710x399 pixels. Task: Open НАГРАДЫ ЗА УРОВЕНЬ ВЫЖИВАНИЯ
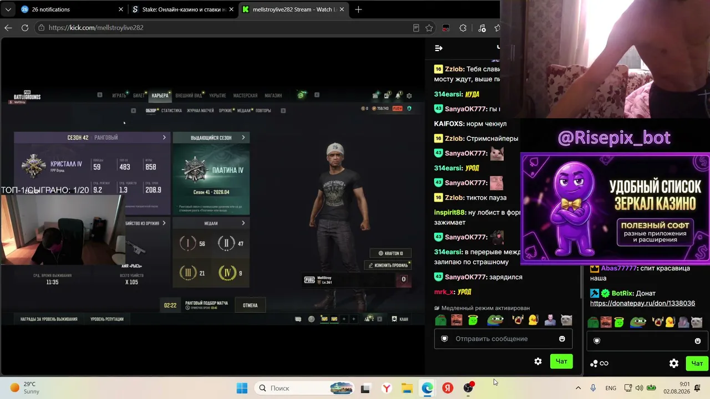coord(49,319)
